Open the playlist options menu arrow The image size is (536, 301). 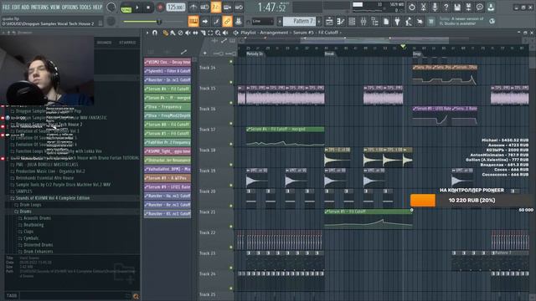coord(147,33)
